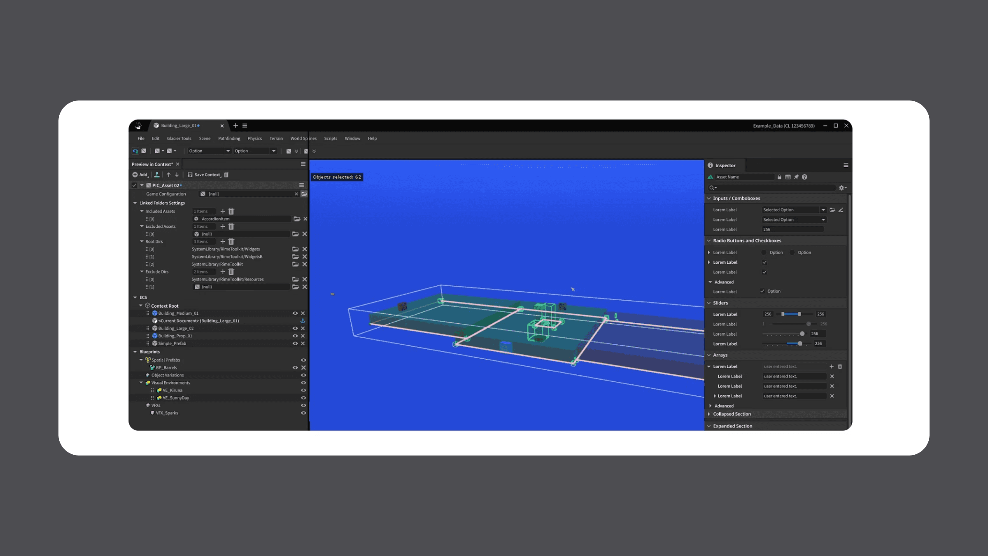Click the lock icon in Inspector header
Image resolution: width=988 pixels, height=556 pixels.
point(779,177)
